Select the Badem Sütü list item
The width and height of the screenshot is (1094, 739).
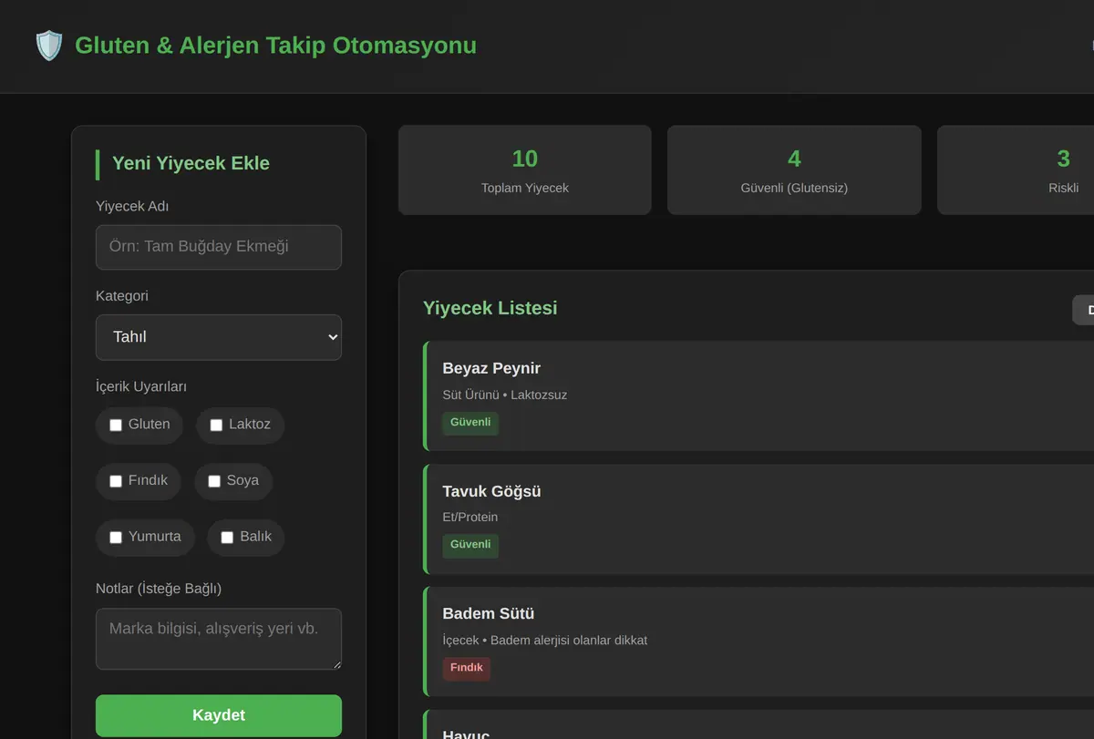coord(759,641)
